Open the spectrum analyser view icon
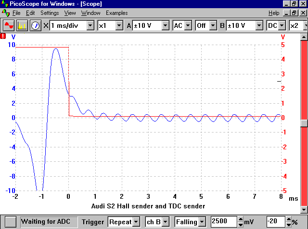 click(x=22, y=25)
